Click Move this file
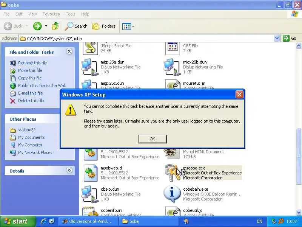Viewport: 302px width, 227px height. 30,70
